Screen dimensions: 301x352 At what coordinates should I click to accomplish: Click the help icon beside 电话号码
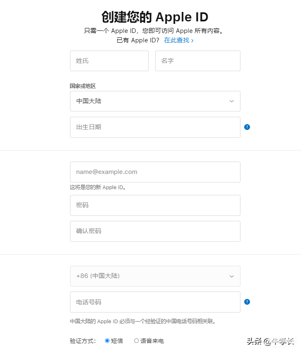[x=247, y=302]
